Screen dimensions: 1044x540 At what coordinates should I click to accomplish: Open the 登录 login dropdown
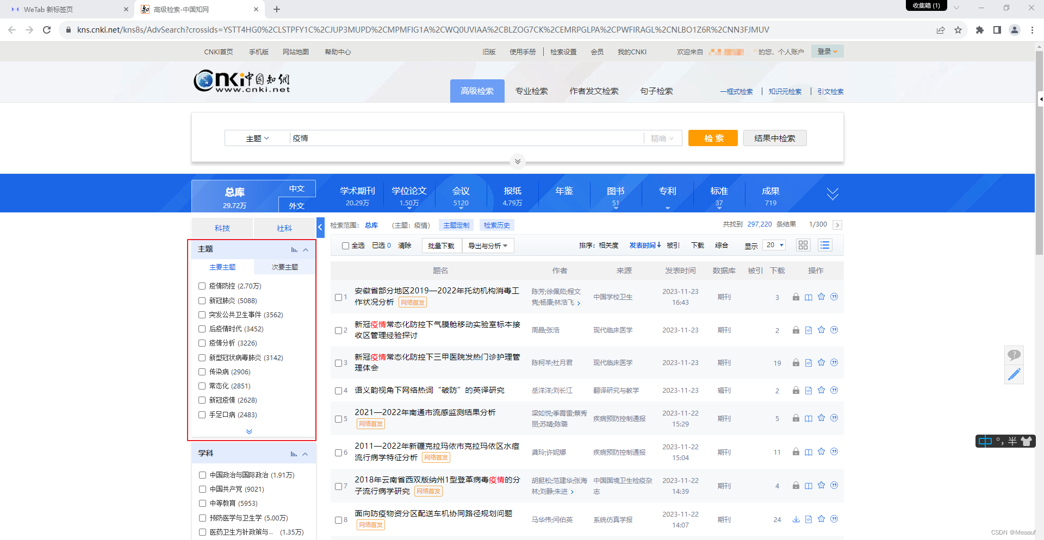point(828,51)
